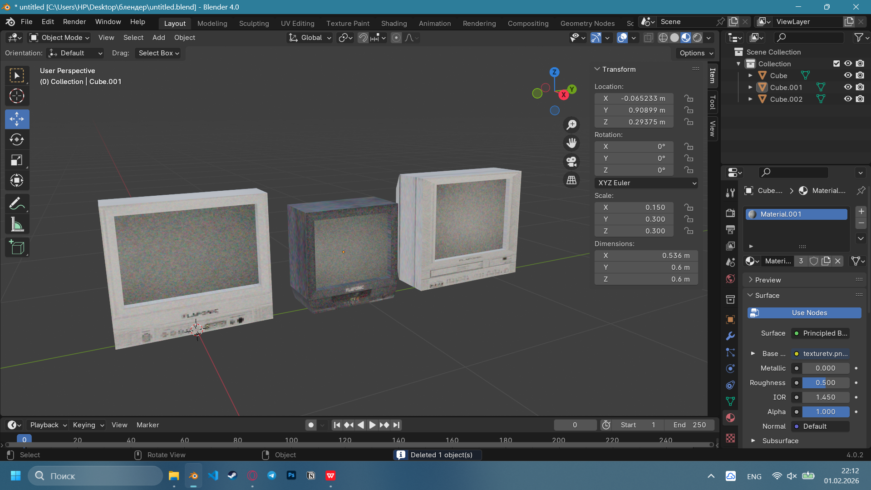871x490 pixels.
Task: Disable Cube in renders via camera icon
Action: click(x=860, y=75)
